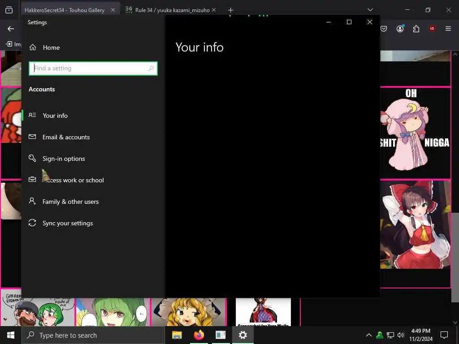Screen dimensions: 459x344
Task: Open the Firefox account icon
Action: 400,28
